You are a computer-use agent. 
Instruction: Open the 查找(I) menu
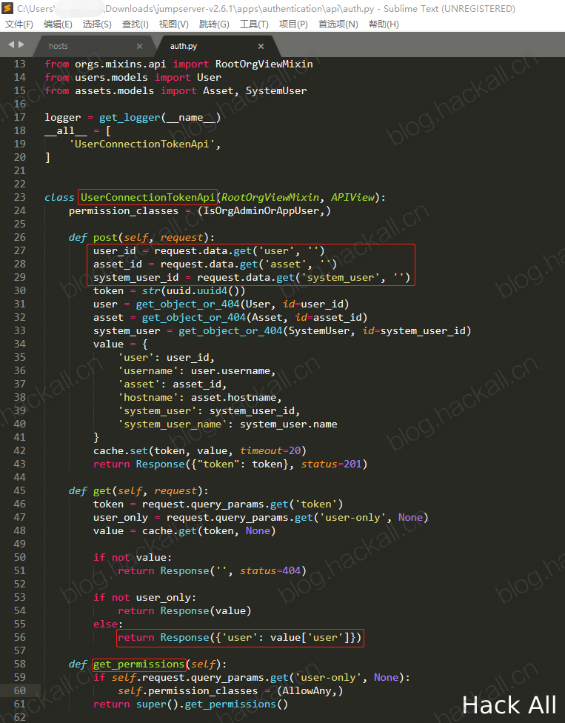135,24
